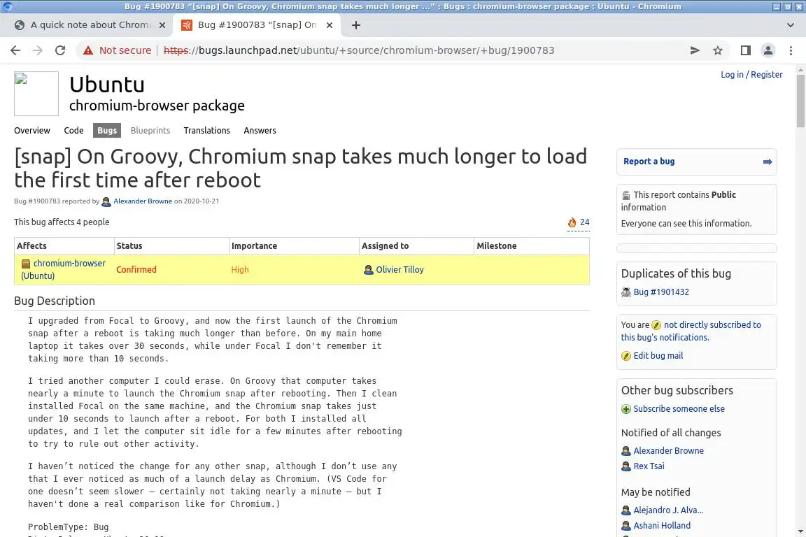This screenshot has width=806, height=537.
Task: Close the Bug #1900783 tab
Action: (x=330, y=25)
